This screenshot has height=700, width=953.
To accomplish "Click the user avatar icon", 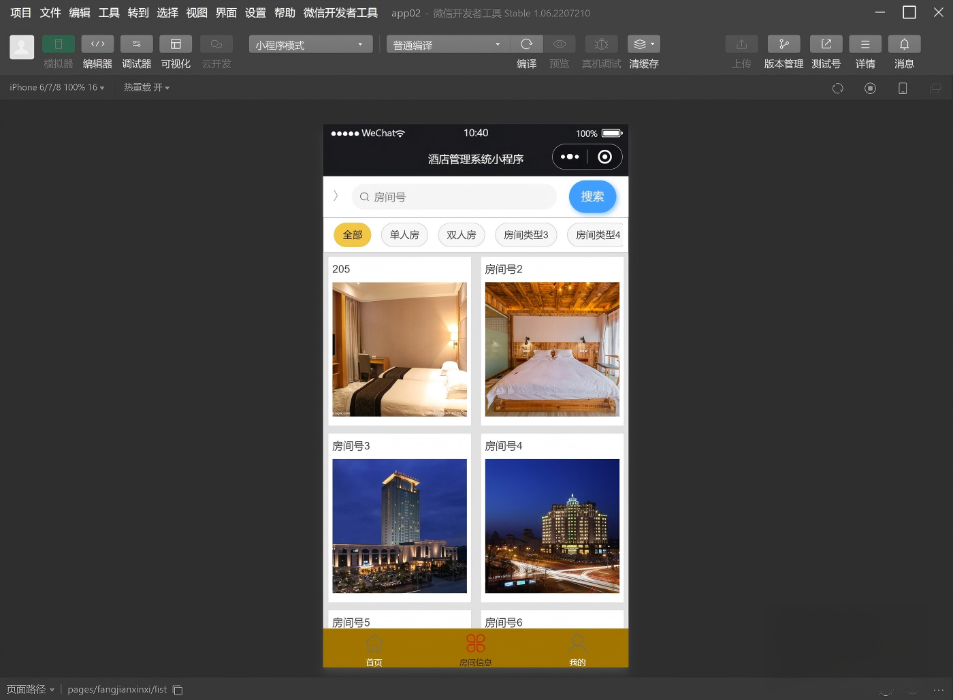I will (x=22, y=47).
